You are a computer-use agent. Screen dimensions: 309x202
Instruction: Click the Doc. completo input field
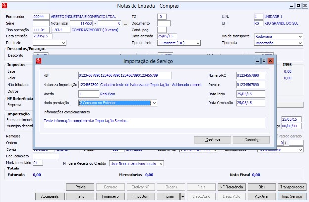click(46, 156)
